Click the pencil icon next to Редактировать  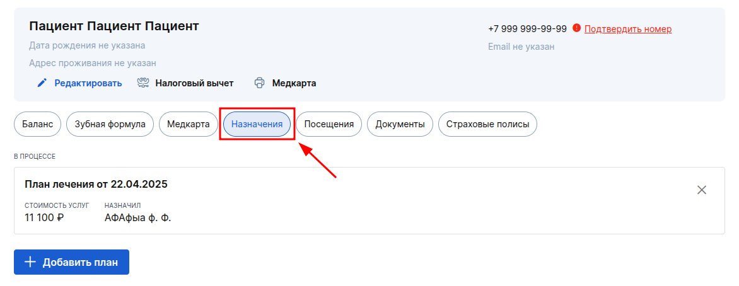coord(42,83)
